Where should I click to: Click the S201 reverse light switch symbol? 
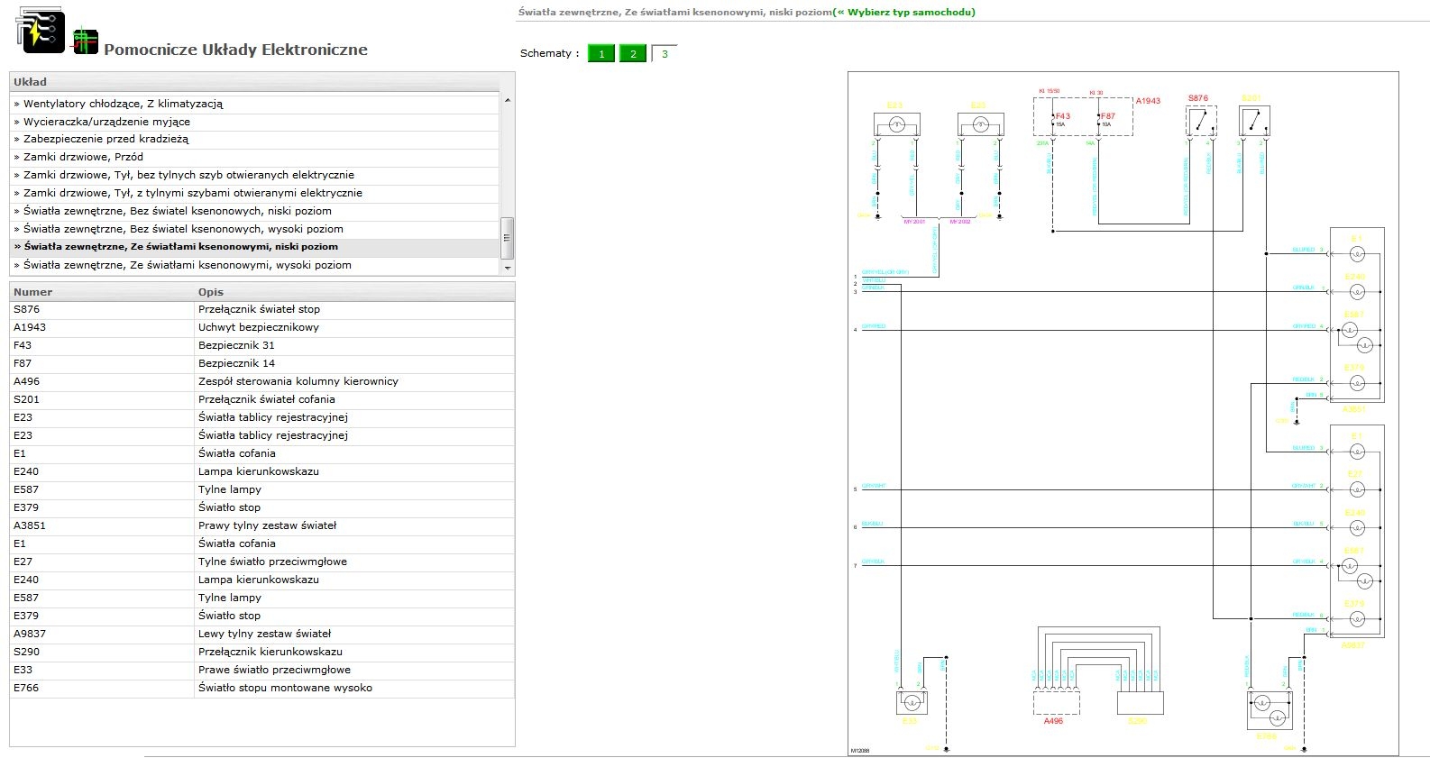pyautogui.click(x=1254, y=121)
